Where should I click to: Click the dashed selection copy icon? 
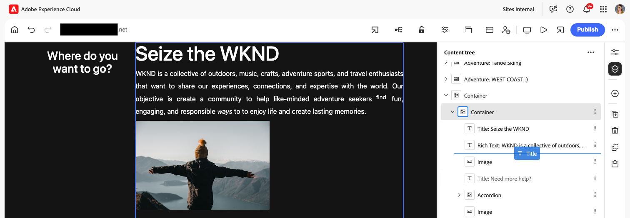click(615, 147)
